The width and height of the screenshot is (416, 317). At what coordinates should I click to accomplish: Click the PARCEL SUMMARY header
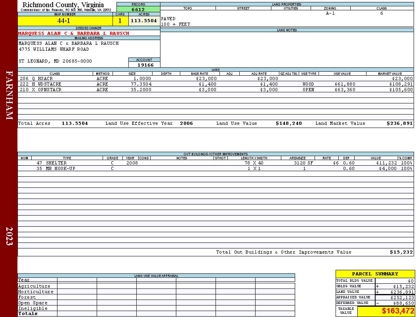[x=375, y=274]
